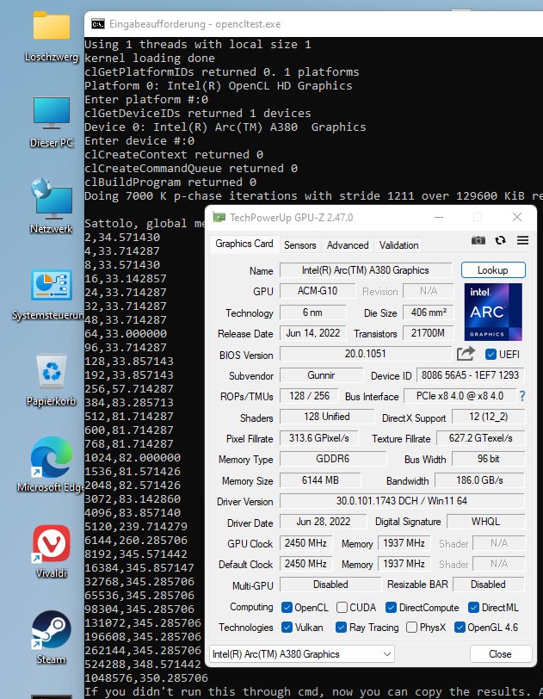The width and height of the screenshot is (543, 699).
Task: Click the command prompt title bar icon
Action: tap(97, 23)
